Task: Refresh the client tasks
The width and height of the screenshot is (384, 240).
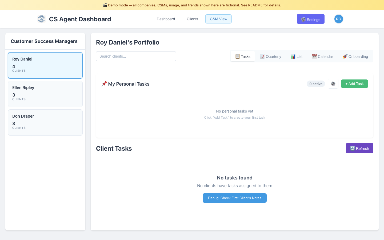Action: click(x=359, y=148)
